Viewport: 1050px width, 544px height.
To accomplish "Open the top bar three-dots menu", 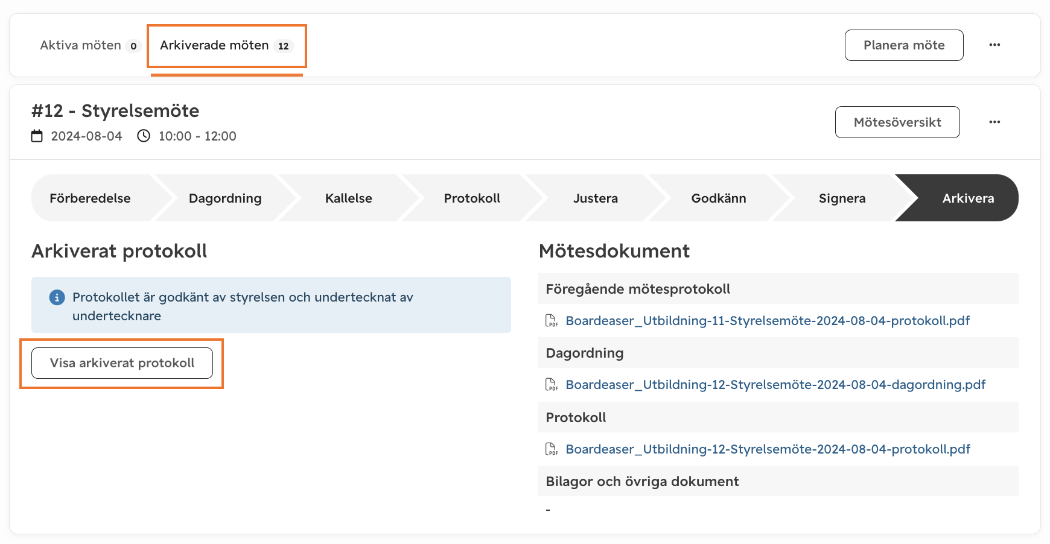I will click(994, 45).
